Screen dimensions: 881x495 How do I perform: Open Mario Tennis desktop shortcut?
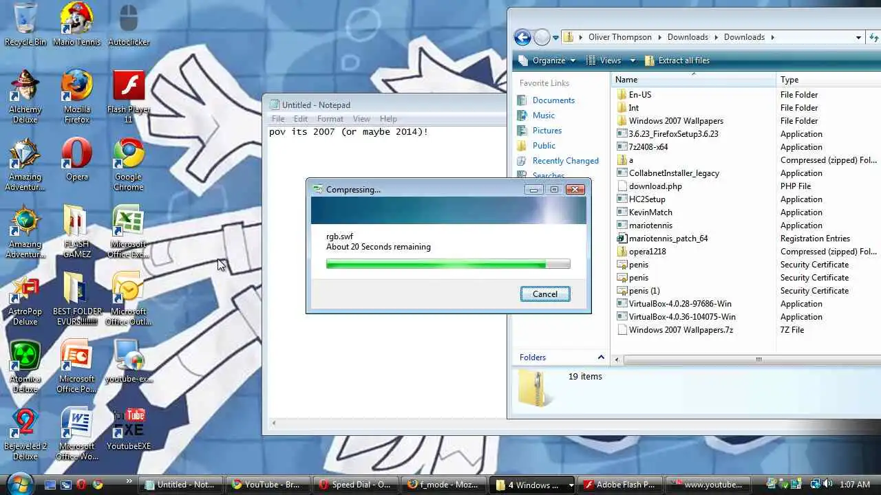(x=77, y=25)
